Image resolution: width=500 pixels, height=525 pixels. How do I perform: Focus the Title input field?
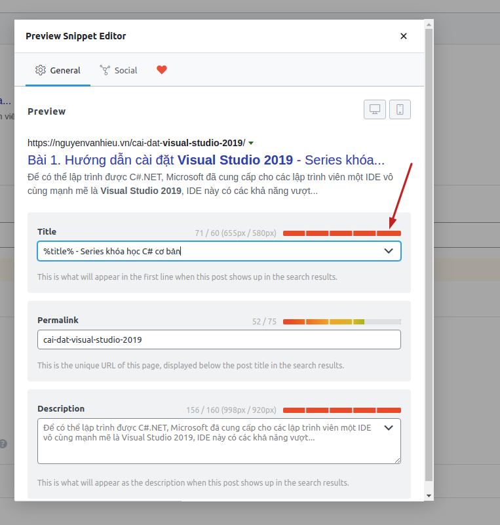(219, 251)
